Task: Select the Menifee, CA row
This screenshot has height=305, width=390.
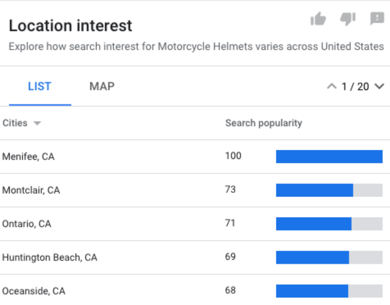Action: coord(28,157)
